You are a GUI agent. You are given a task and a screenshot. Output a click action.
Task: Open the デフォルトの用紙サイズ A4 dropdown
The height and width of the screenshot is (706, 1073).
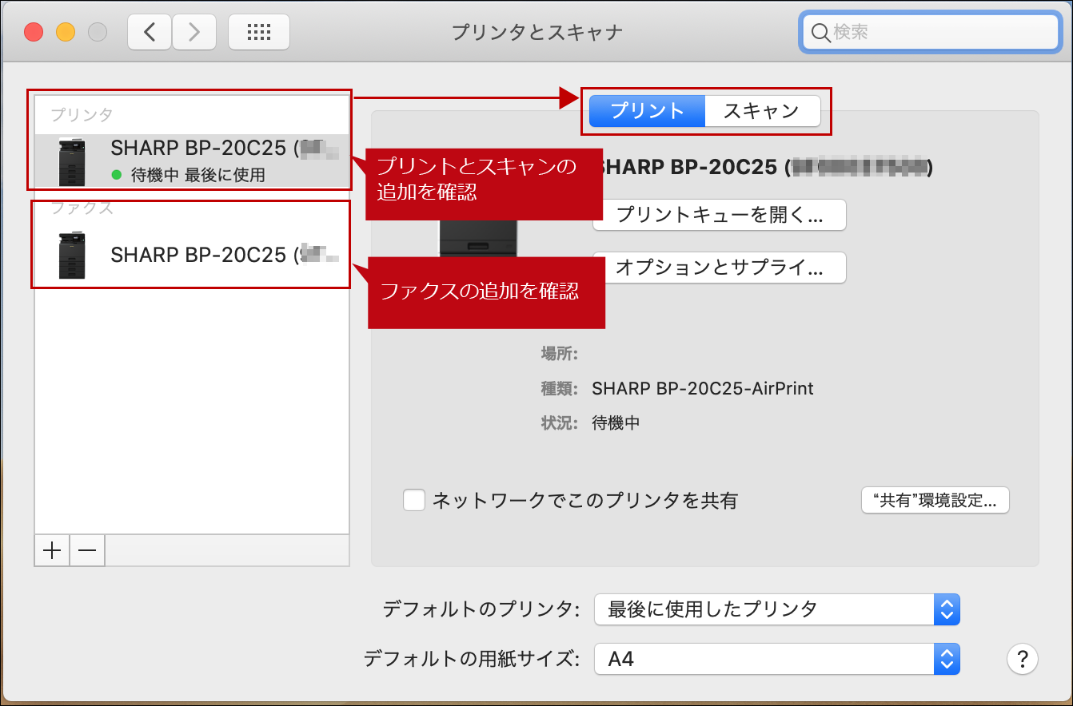click(777, 660)
